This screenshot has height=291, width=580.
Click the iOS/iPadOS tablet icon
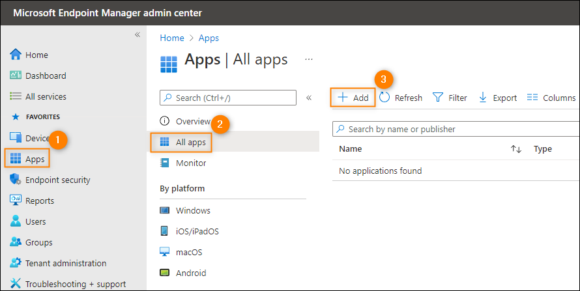pos(164,231)
